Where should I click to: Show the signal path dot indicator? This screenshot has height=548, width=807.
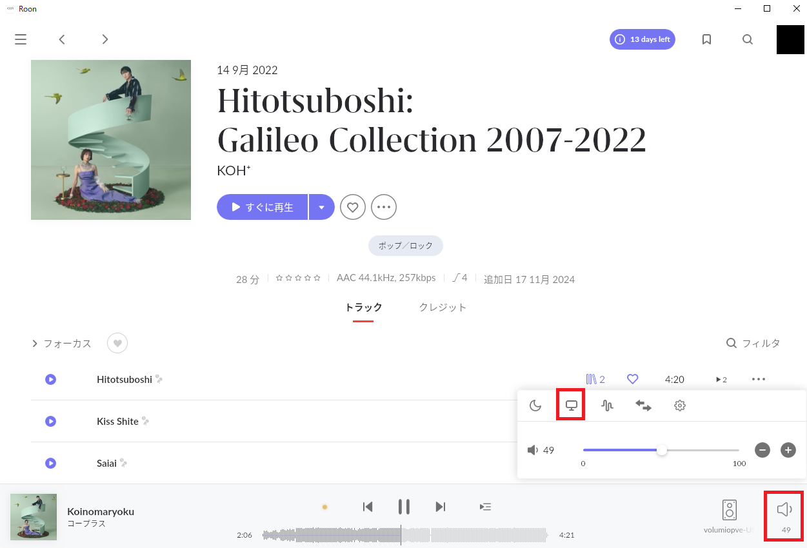click(324, 507)
